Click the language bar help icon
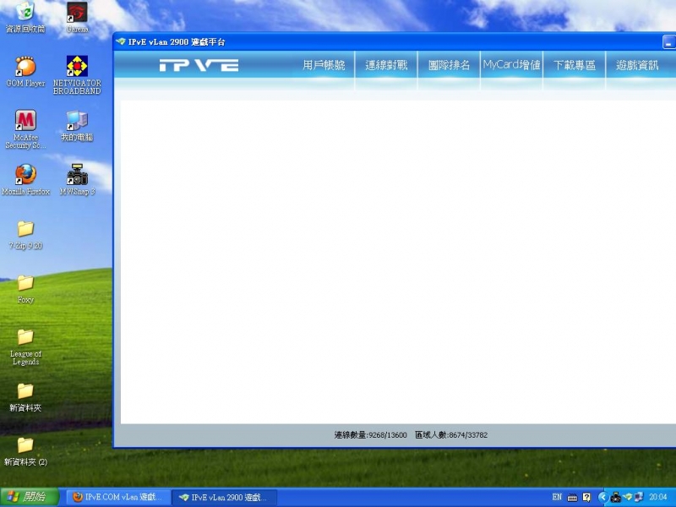This screenshot has width=676, height=507. pos(586,497)
